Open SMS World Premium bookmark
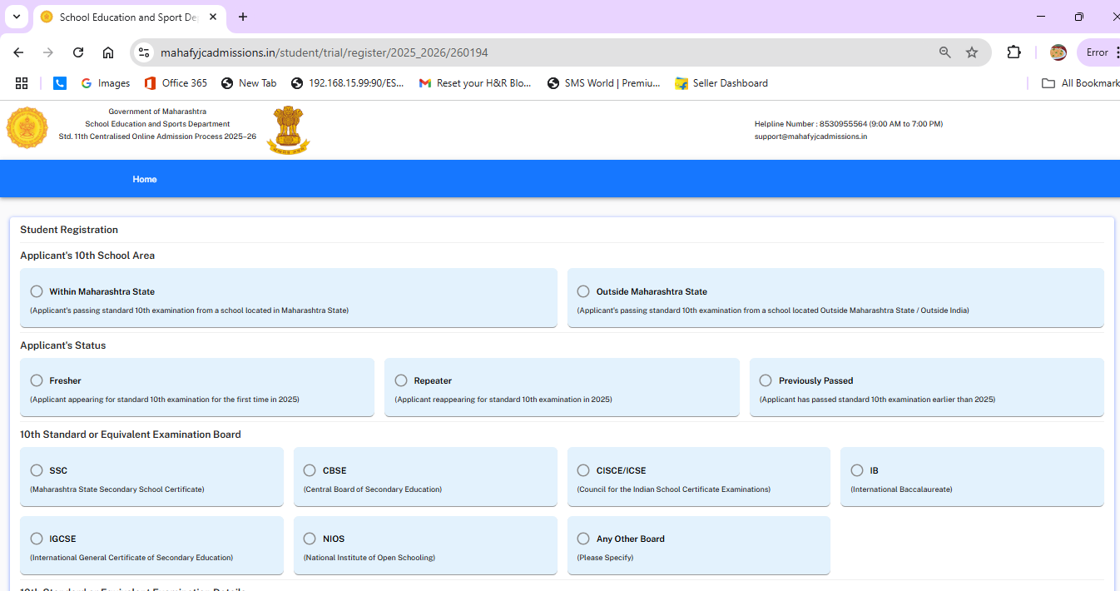The image size is (1120, 591). pyautogui.click(x=604, y=83)
